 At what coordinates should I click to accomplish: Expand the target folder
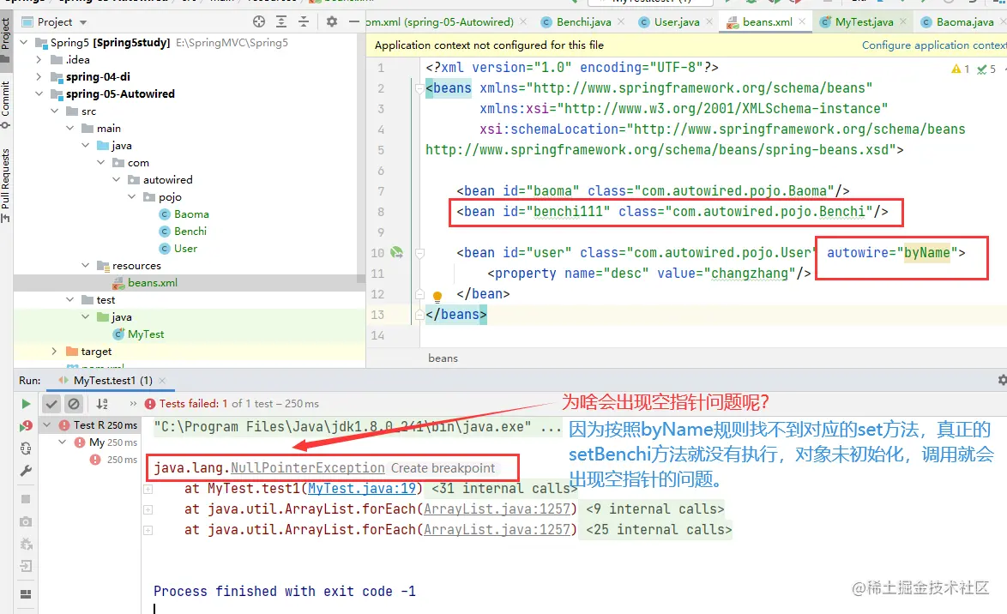click(55, 352)
